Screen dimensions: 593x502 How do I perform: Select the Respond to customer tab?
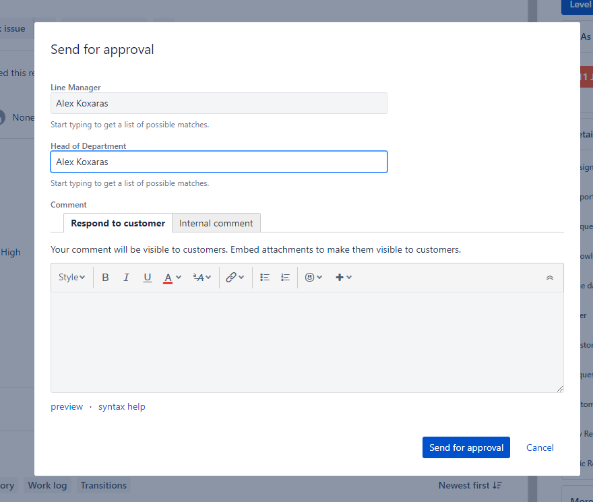118,223
